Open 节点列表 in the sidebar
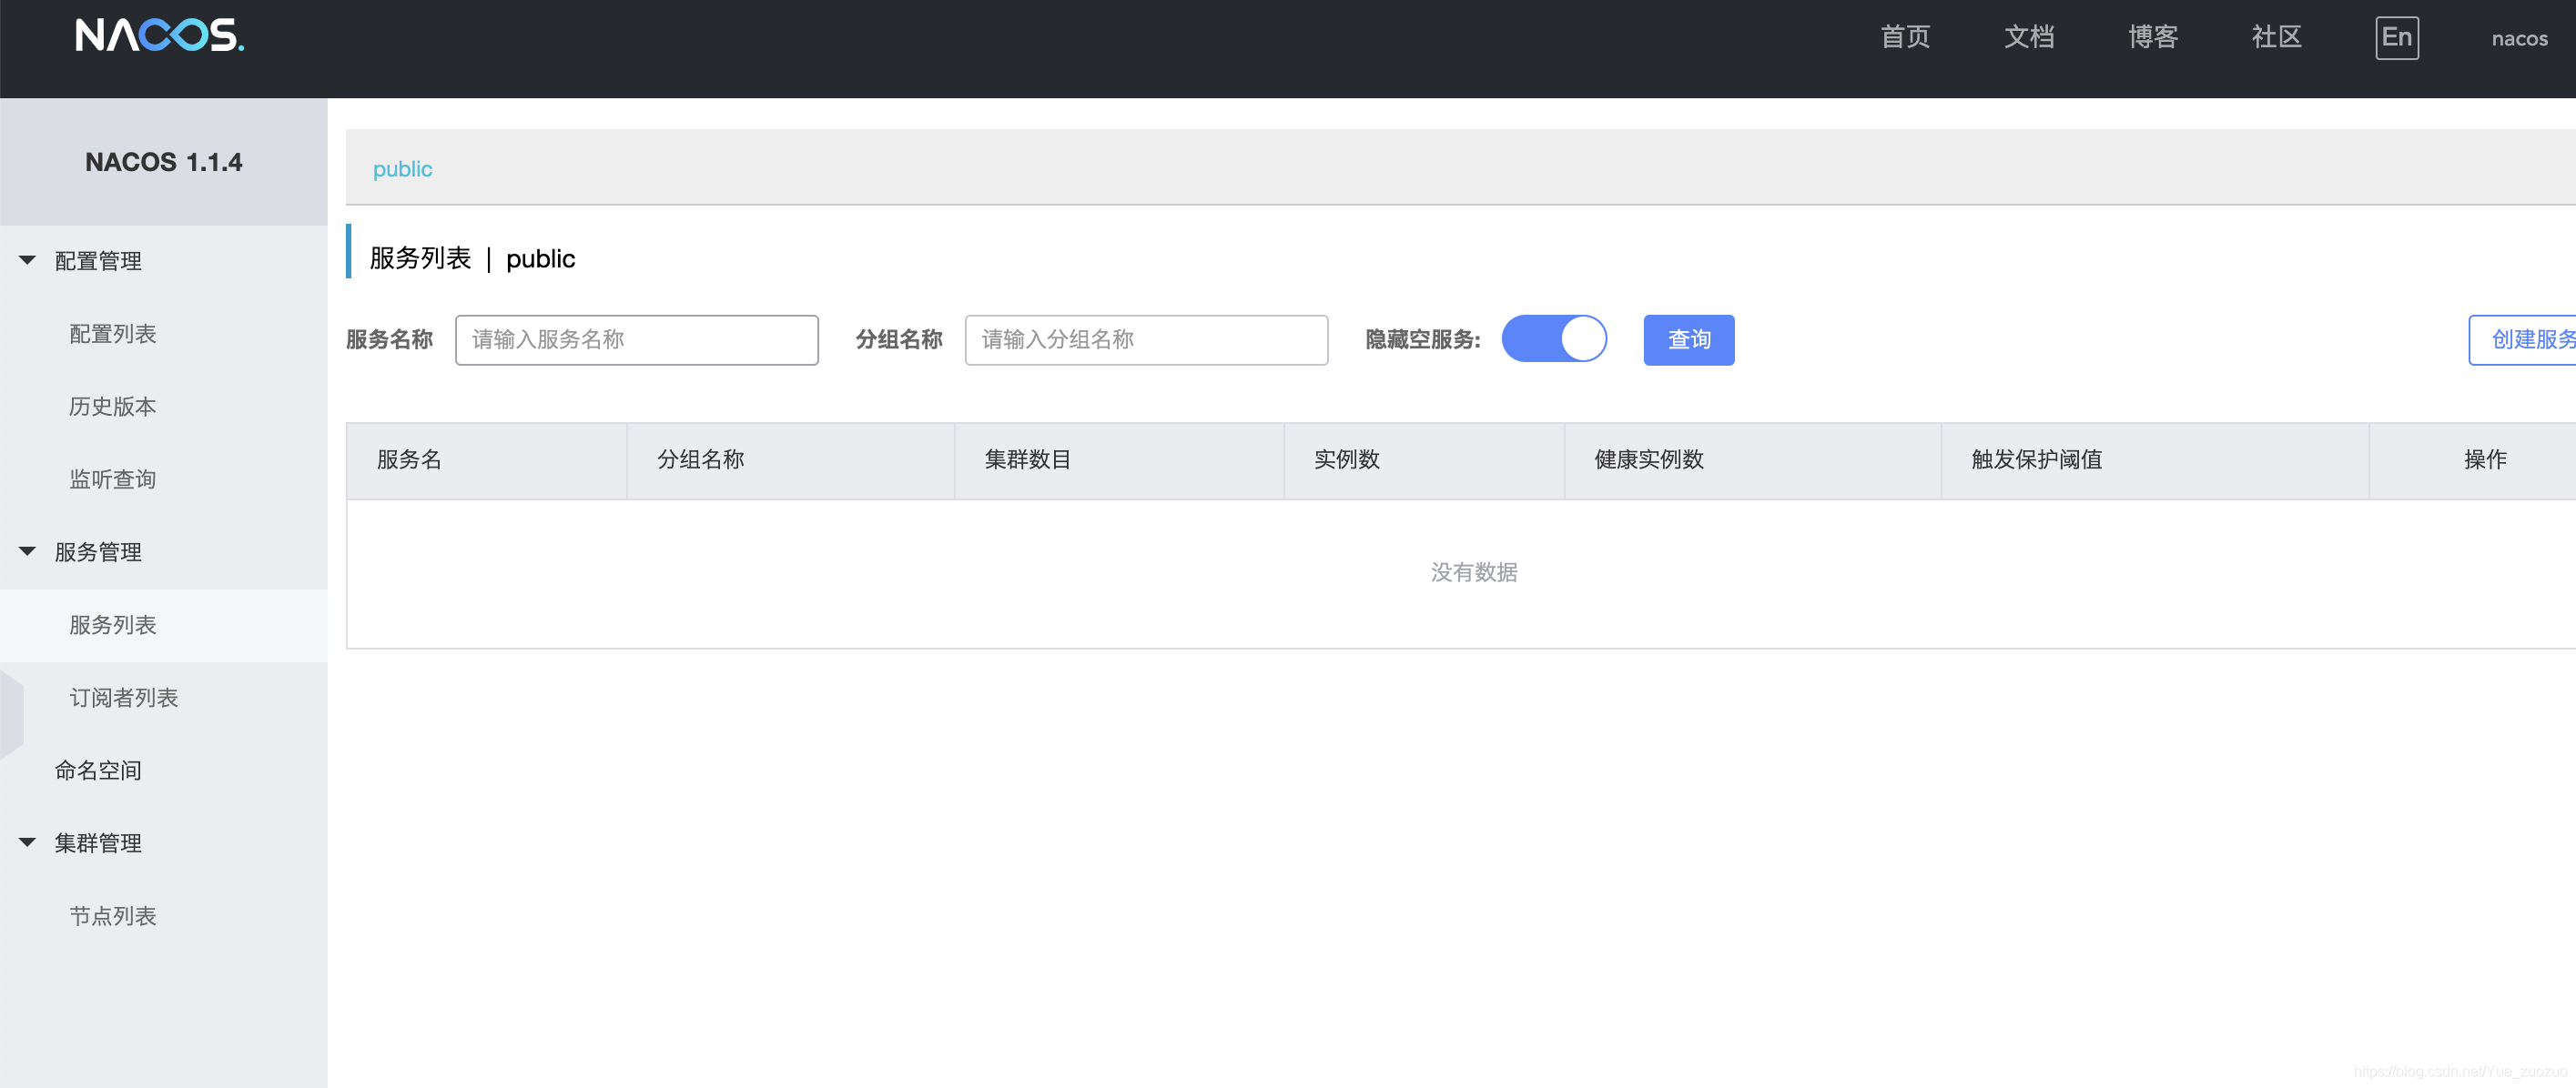The width and height of the screenshot is (2576, 1088). click(113, 916)
